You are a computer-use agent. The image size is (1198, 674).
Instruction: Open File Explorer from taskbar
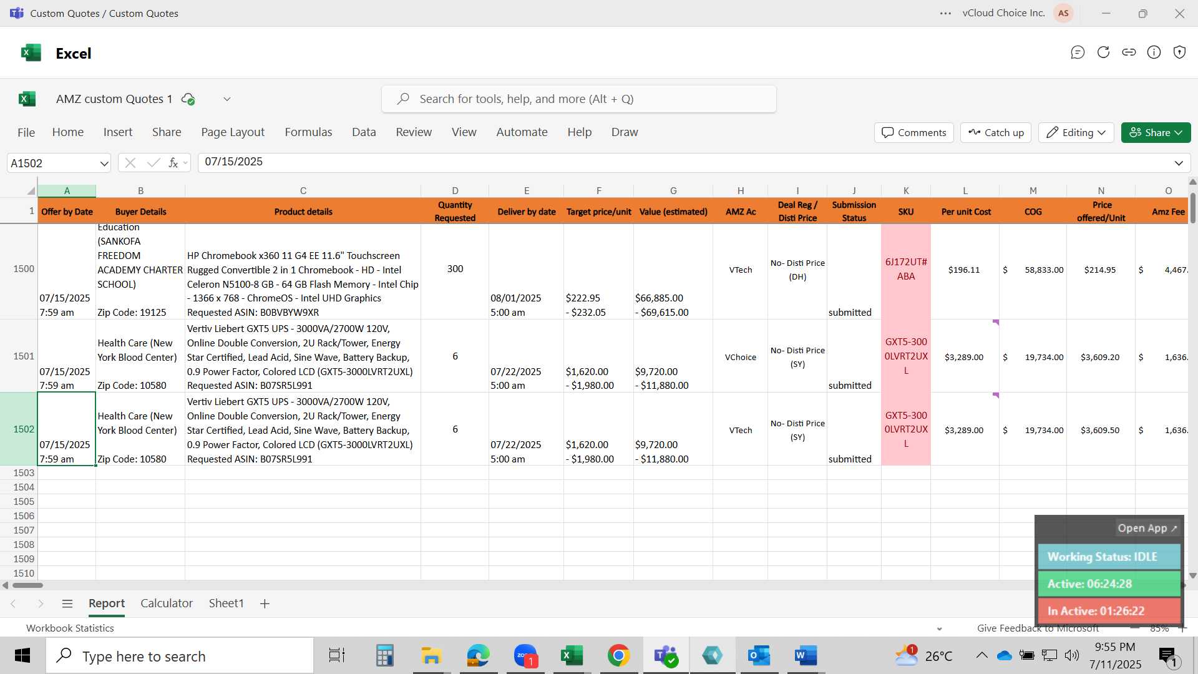(x=431, y=656)
